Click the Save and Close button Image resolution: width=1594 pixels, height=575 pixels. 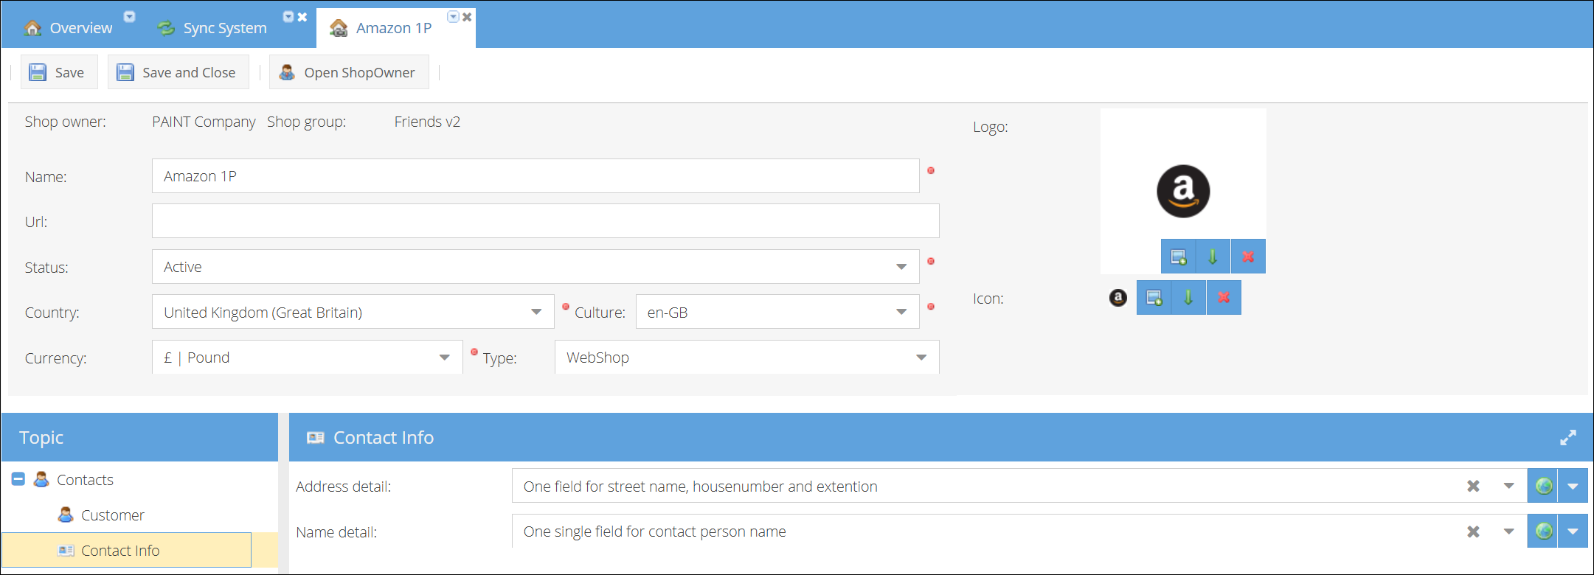(x=178, y=72)
